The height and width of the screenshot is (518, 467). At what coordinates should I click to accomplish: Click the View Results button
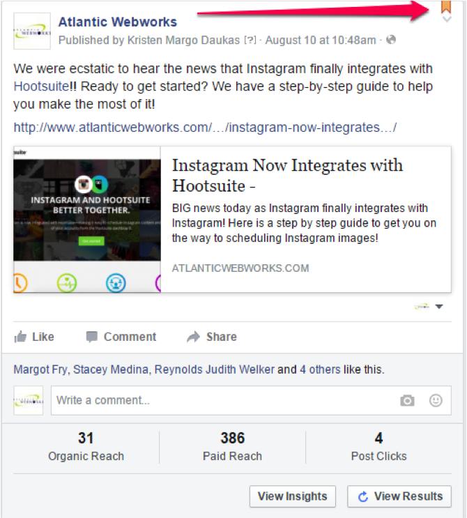click(399, 496)
